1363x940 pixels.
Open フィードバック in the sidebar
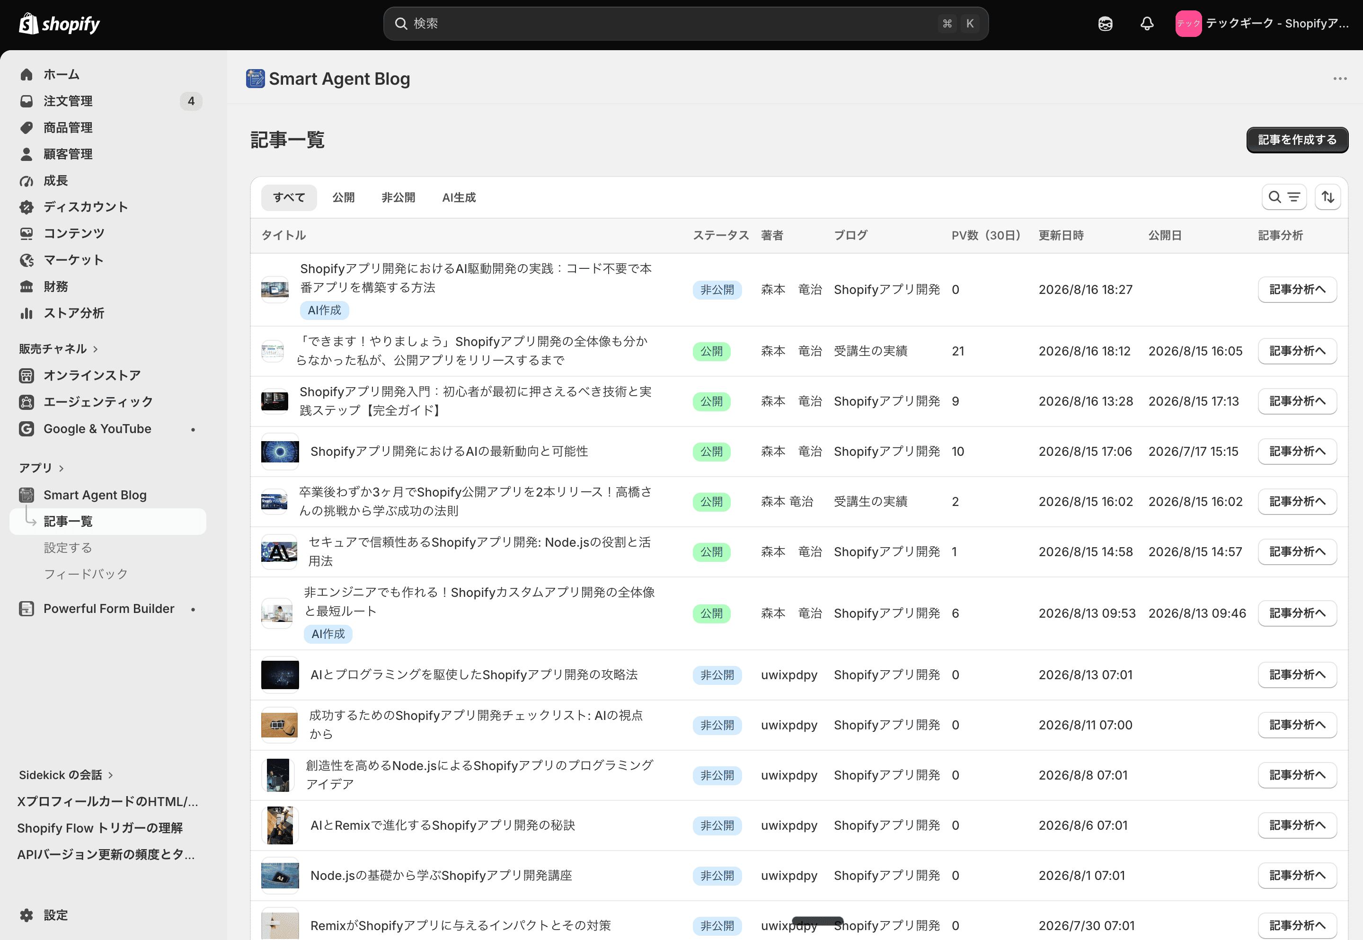[x=86, y=574]
